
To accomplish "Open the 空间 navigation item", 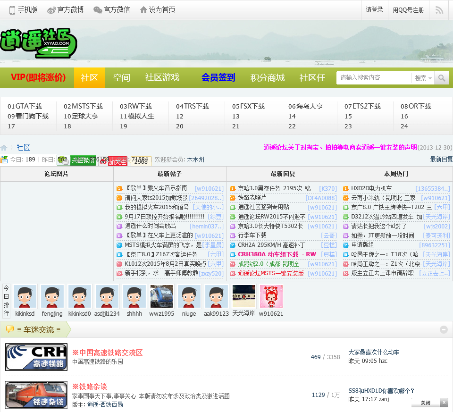I will point(121,78).
